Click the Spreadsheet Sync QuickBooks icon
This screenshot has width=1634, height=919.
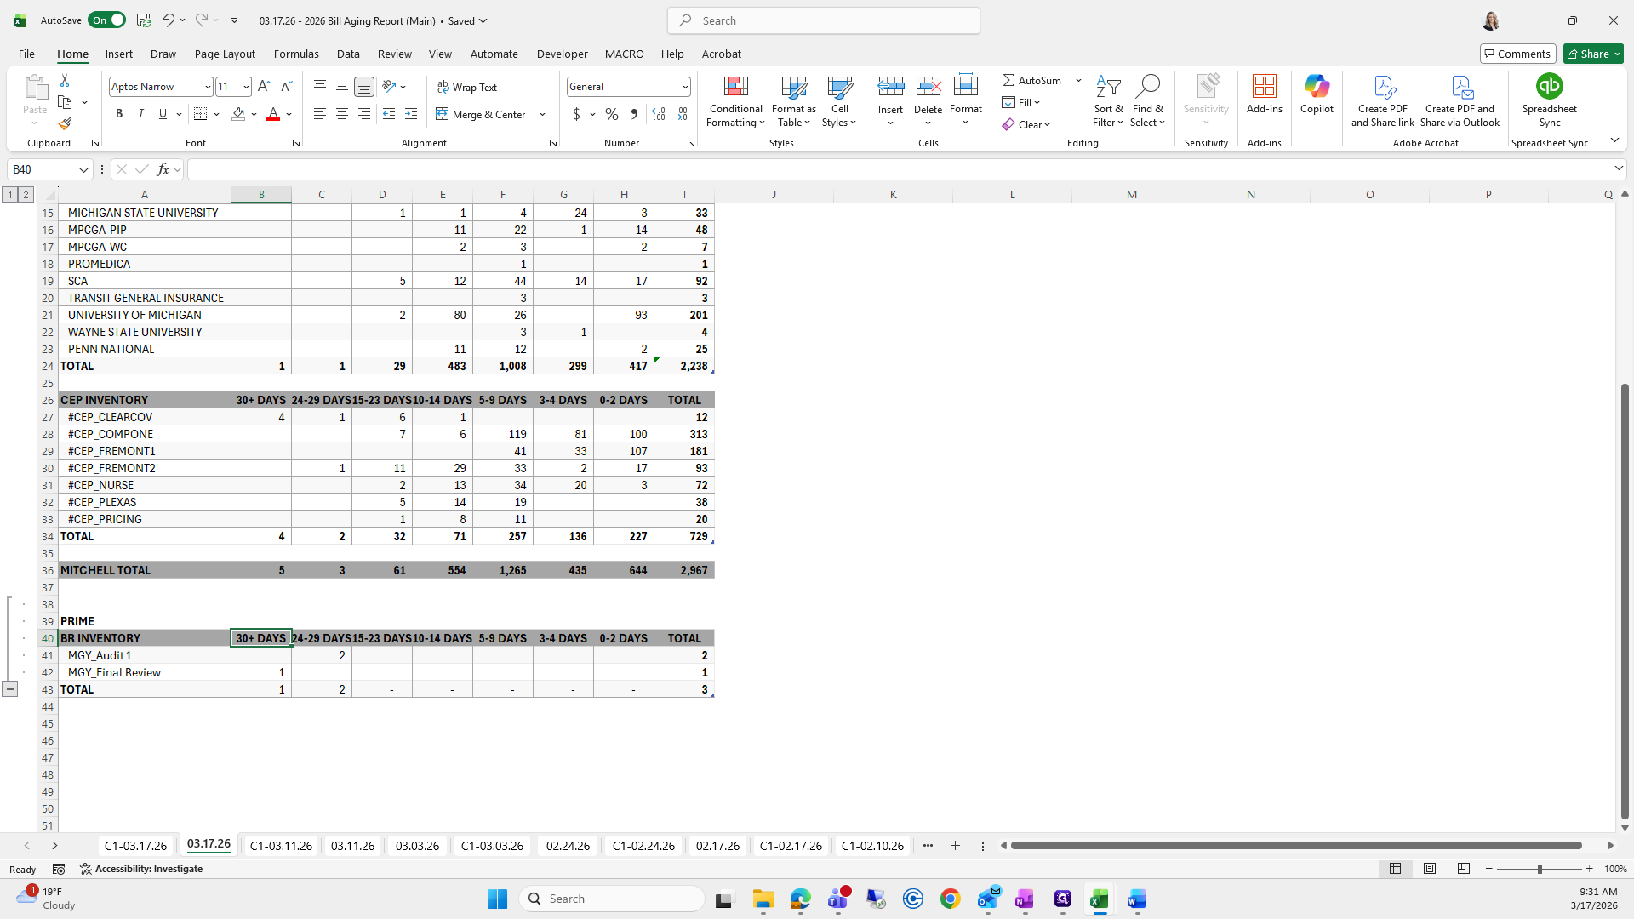tap(1549, 87)
